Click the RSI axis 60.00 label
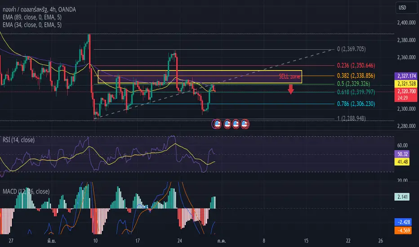This screenshot has width=419, height=247. (x=402, y=146)
